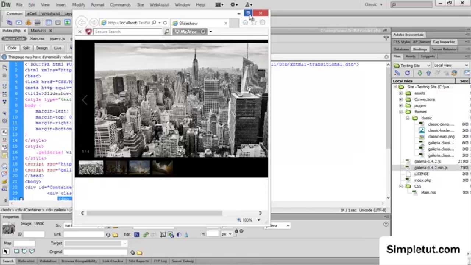Open the Commands menu
471x265 pixels.
120,5
